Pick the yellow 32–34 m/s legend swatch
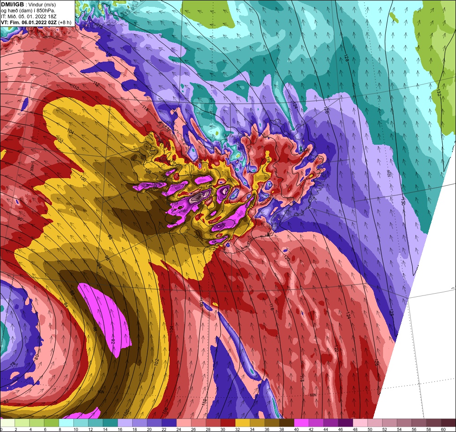This screenshot has width=456, height=432. [x=243, y=423]
